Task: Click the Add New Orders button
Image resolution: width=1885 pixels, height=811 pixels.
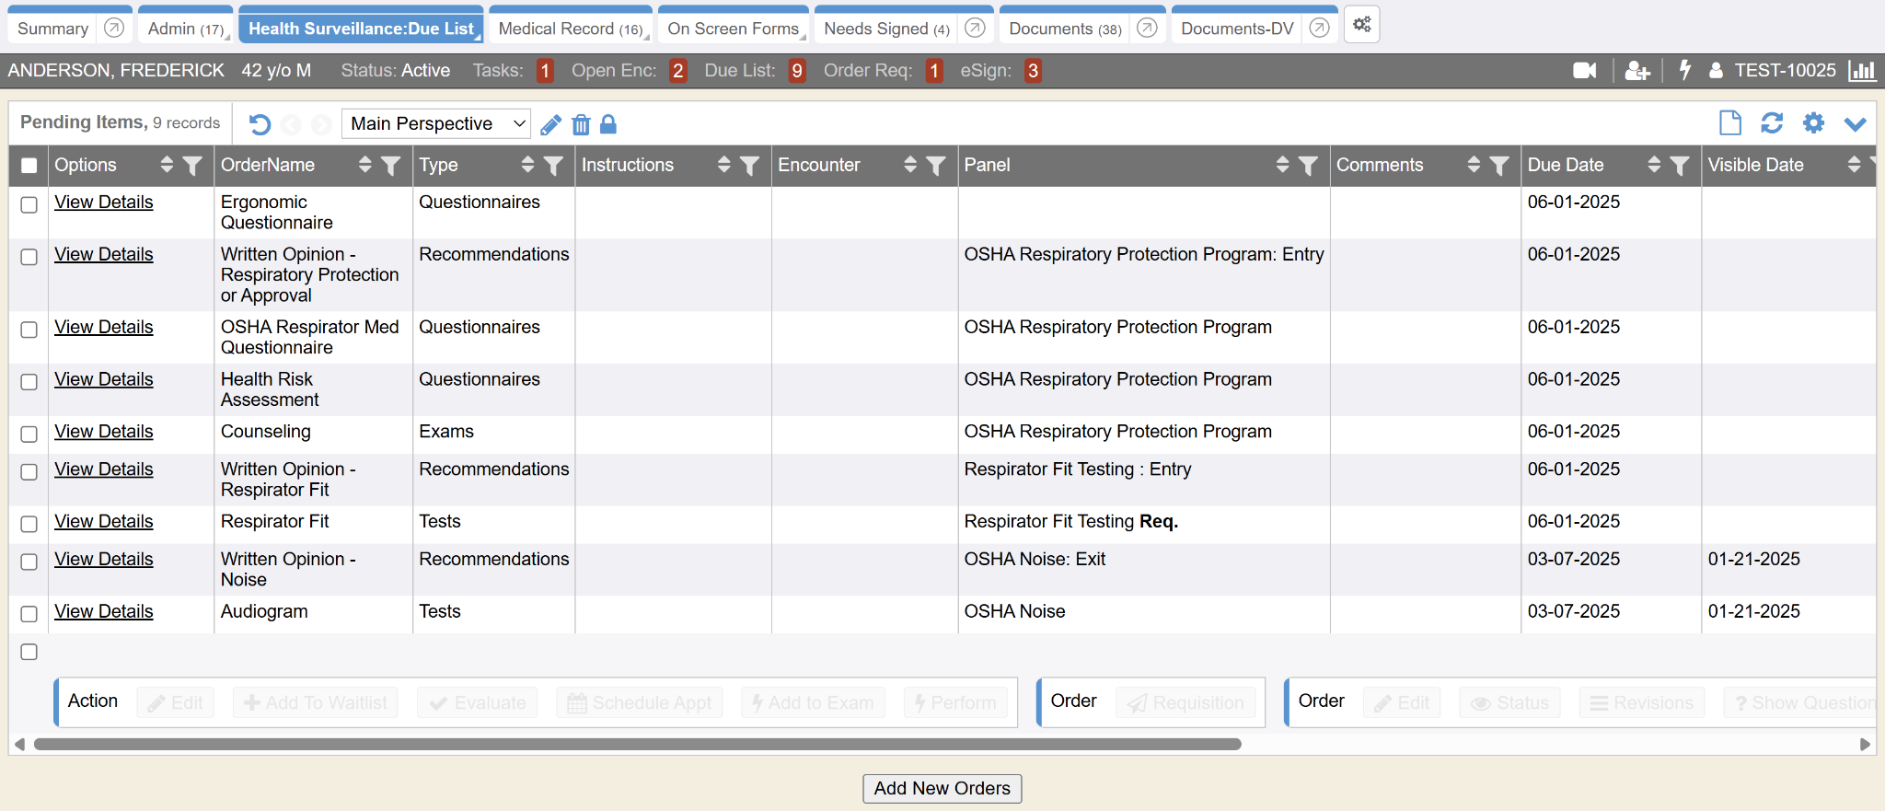Action: [942, 788]
